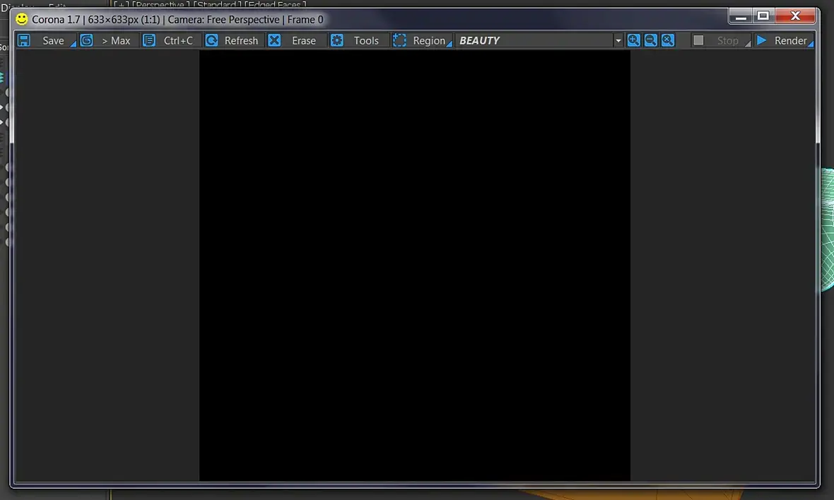Click the > Max button

[116, 41]
